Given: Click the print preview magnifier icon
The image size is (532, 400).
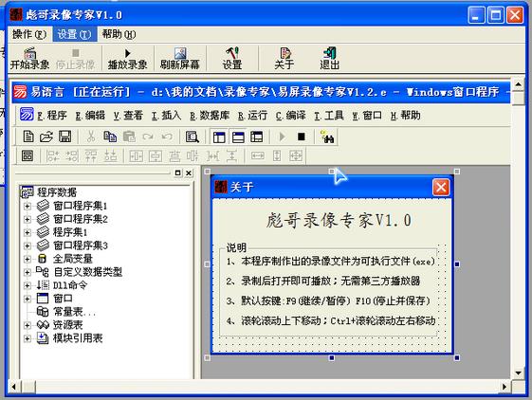Looking at the screenshot, I should coord(193,136).
